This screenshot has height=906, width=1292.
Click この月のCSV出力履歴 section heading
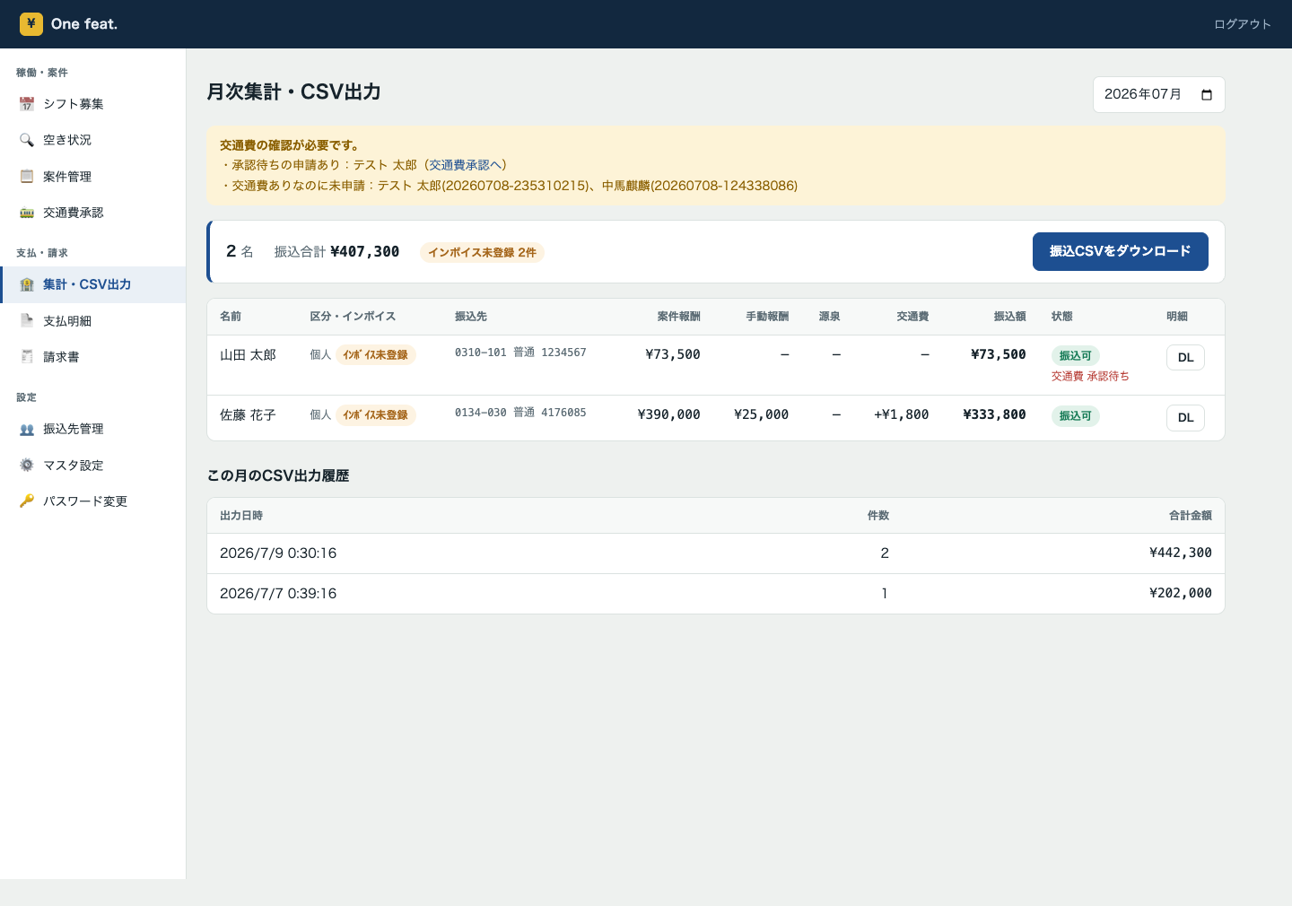(278, 475)
